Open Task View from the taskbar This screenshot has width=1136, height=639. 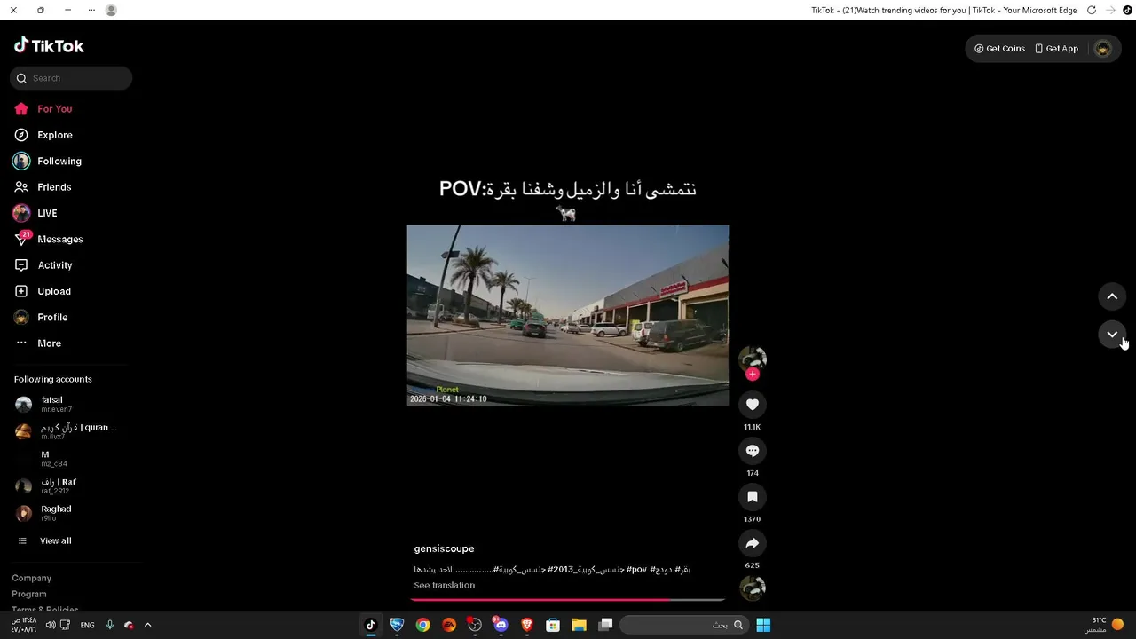coord(605,625)
